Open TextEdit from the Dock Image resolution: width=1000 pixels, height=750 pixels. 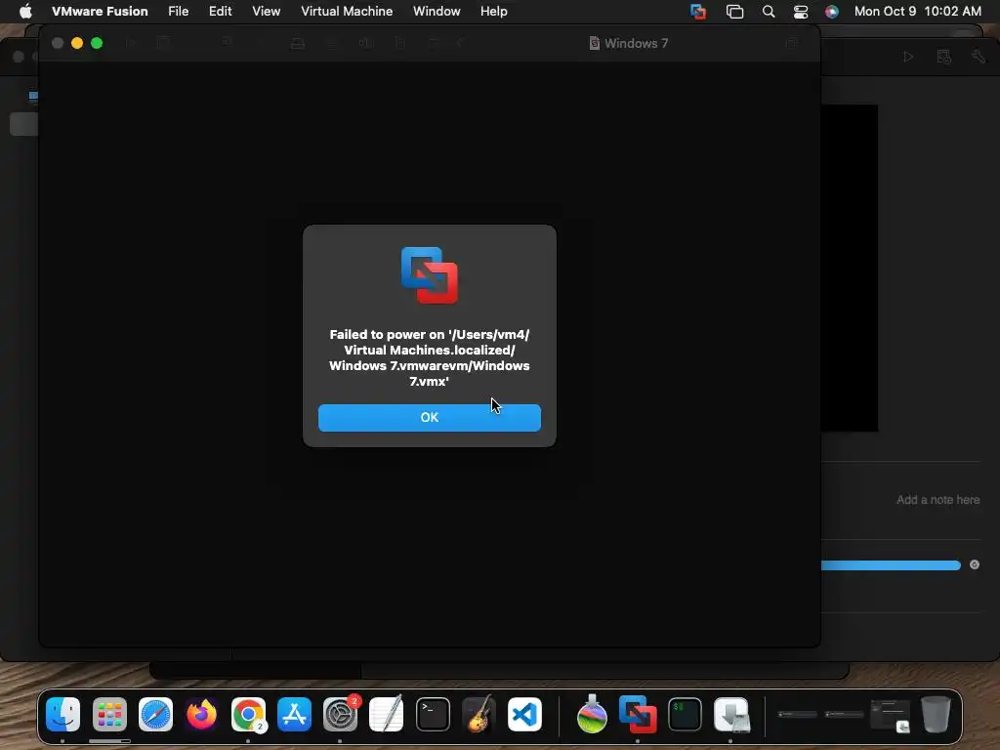pos(387,714)
